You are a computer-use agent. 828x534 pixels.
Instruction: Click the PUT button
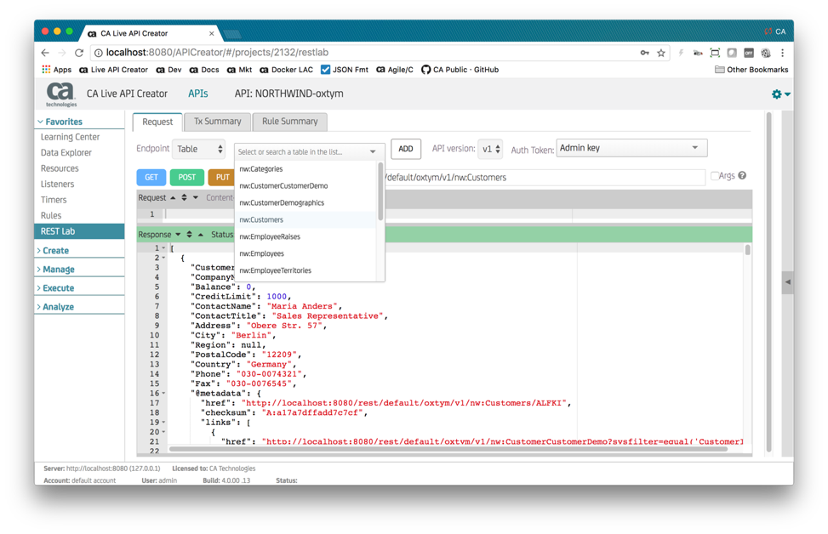click(222, 178)
